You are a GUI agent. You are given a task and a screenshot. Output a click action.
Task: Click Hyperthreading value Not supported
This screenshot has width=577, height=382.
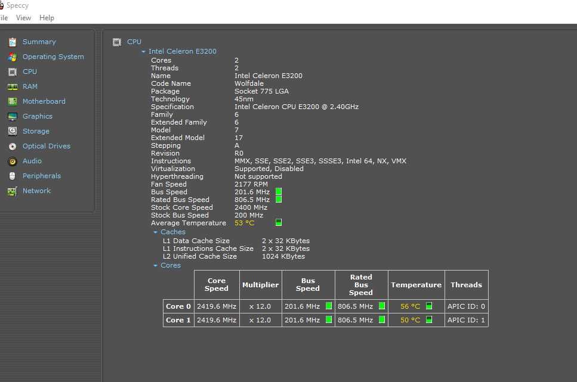point(258,176)
